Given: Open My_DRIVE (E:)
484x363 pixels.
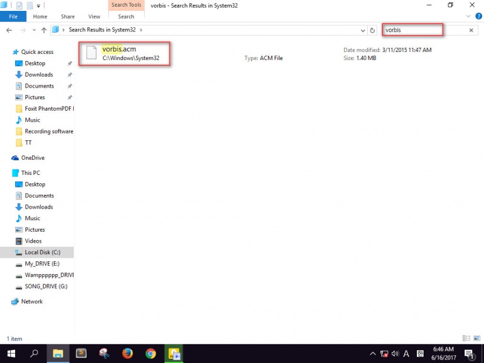Looking at the screenshot, I should (x=42, y=264).
